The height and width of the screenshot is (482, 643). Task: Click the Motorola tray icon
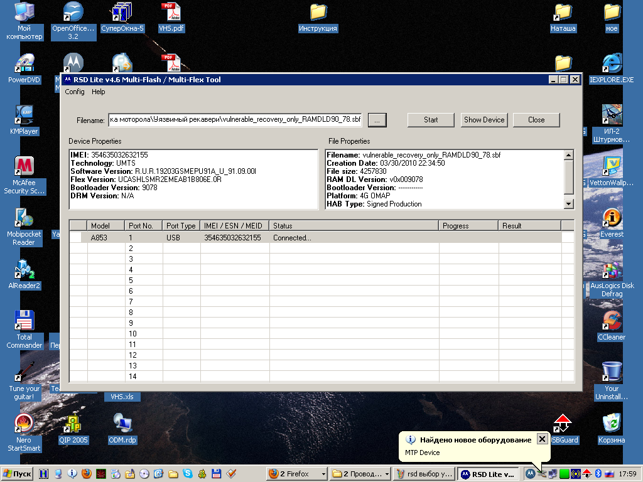coord(530,474)
